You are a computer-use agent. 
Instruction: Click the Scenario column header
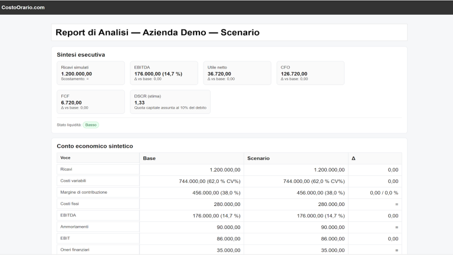(x=258, y=158)
